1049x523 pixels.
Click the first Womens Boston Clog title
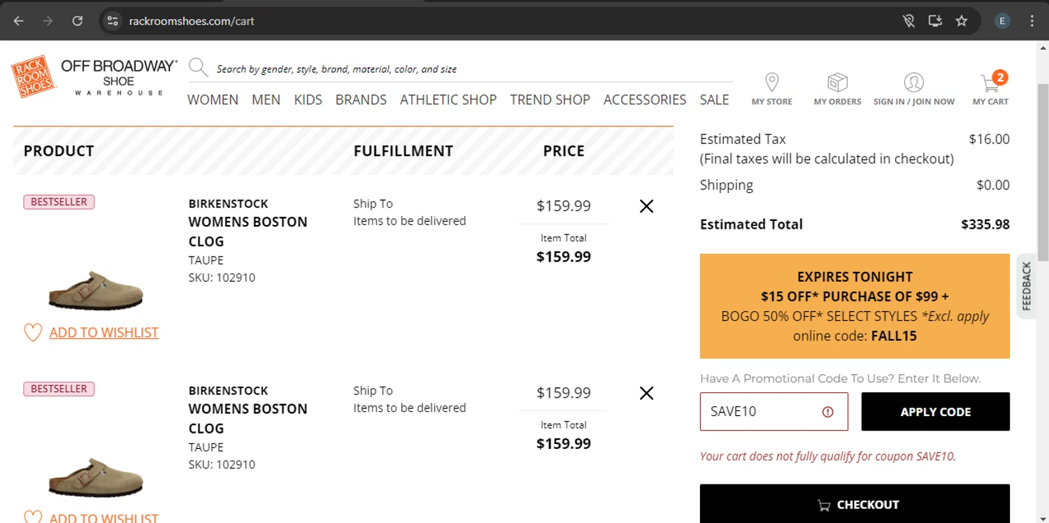click(248, 231)
